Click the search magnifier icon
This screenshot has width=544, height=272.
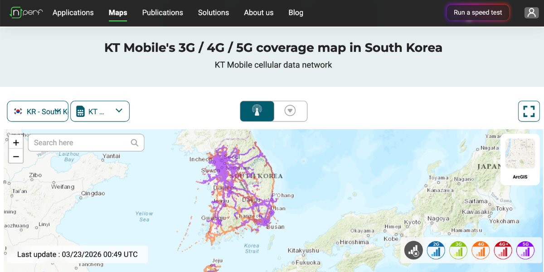click(x=134, y=142)
